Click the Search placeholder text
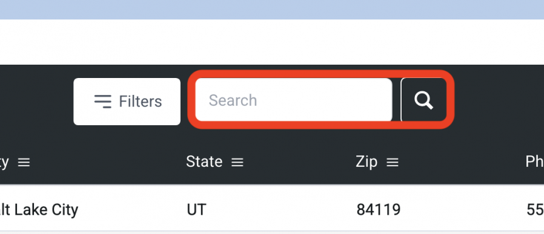 [233, 100]
